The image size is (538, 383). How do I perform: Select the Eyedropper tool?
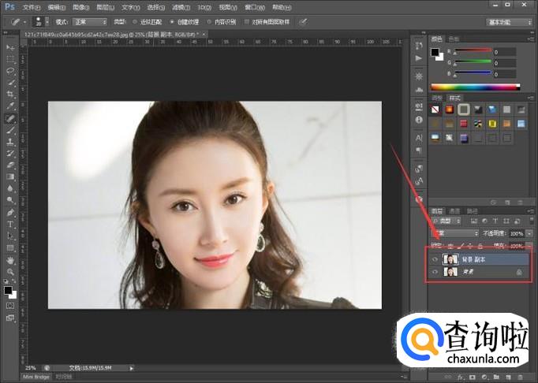click(10, 106)
